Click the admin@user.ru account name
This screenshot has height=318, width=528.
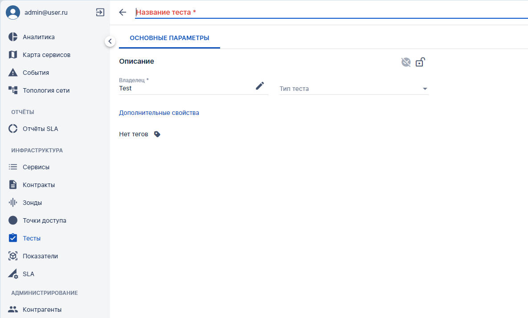[46, 12]
